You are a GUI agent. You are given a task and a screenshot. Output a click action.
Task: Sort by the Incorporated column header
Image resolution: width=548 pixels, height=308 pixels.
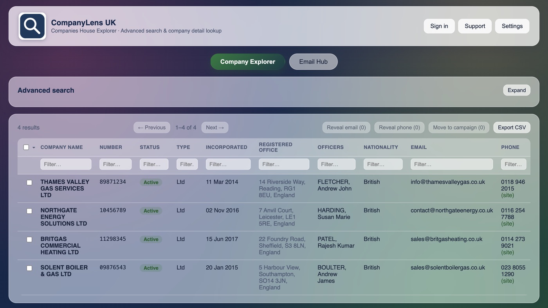(227, 148)
